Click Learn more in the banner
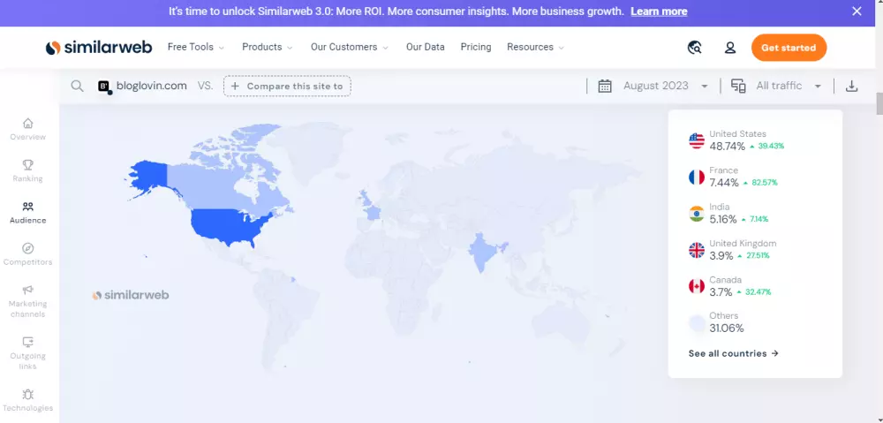 click(x=659, y=11)
